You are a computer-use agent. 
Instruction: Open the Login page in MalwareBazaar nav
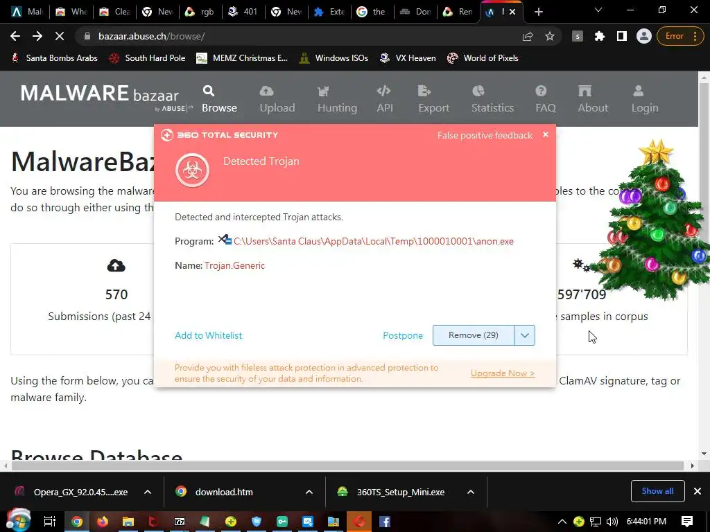coord(645,99)
